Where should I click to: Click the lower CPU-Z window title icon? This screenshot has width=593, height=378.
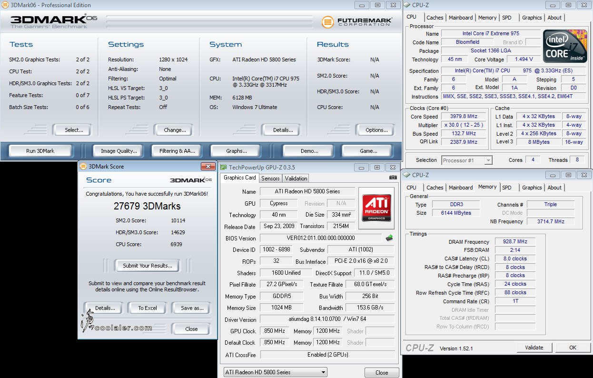pos(406,175)
